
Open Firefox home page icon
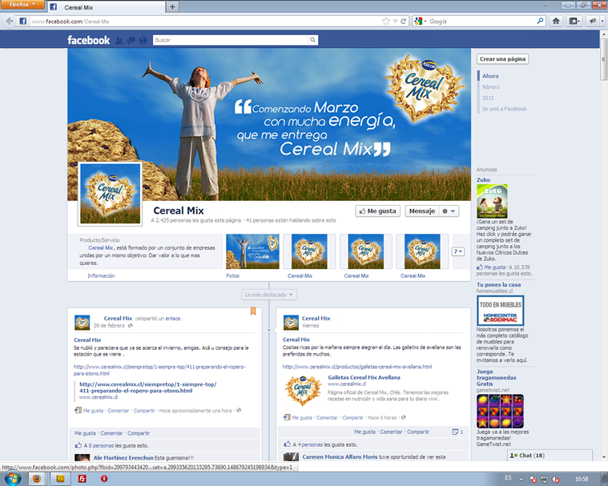tap(556, 21)
